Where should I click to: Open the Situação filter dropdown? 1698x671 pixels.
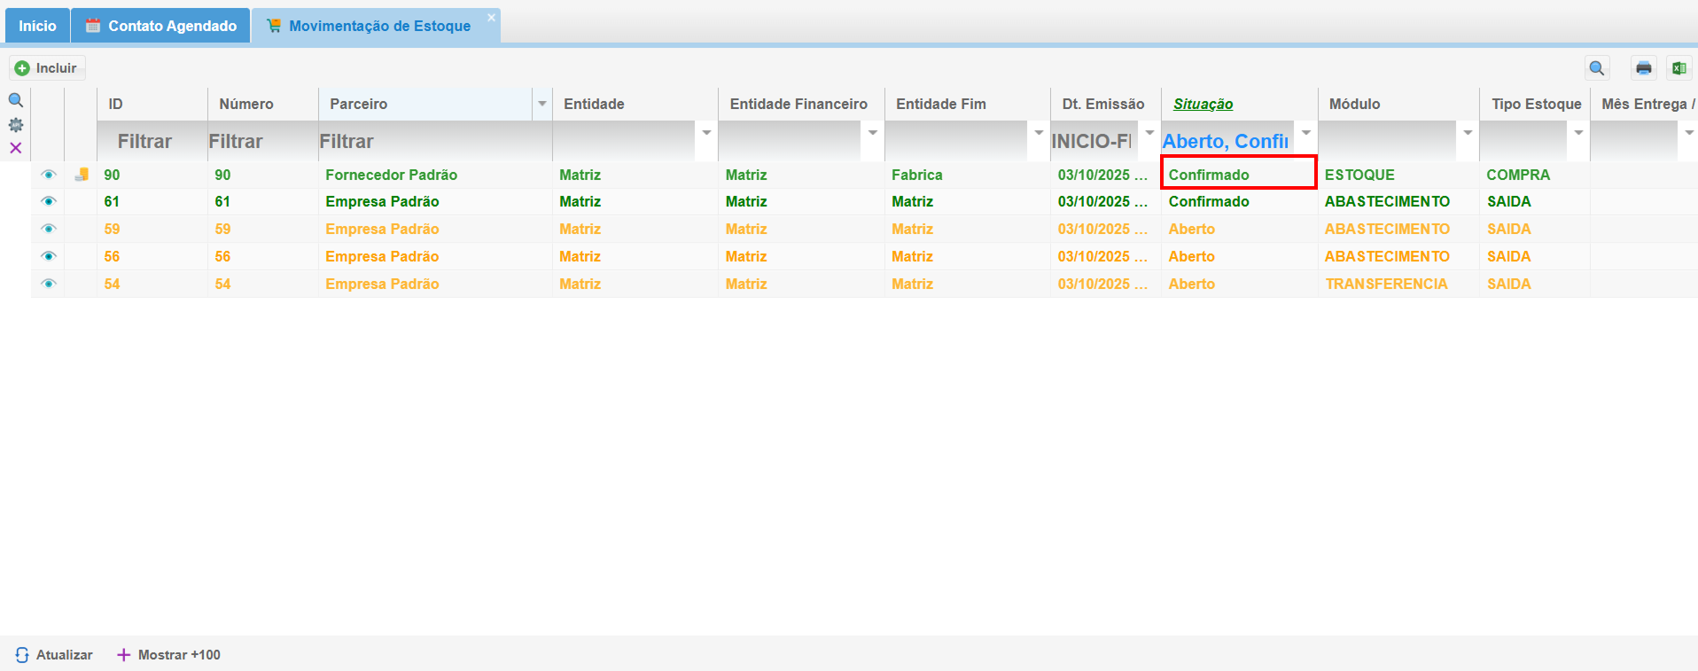tap(1305, 133)
